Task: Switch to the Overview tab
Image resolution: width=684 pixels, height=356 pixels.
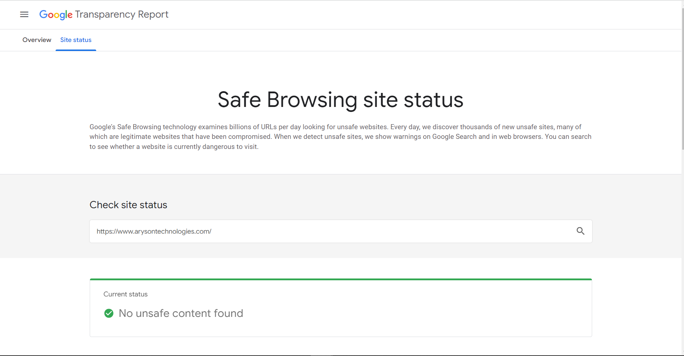Action: [37, 40]
